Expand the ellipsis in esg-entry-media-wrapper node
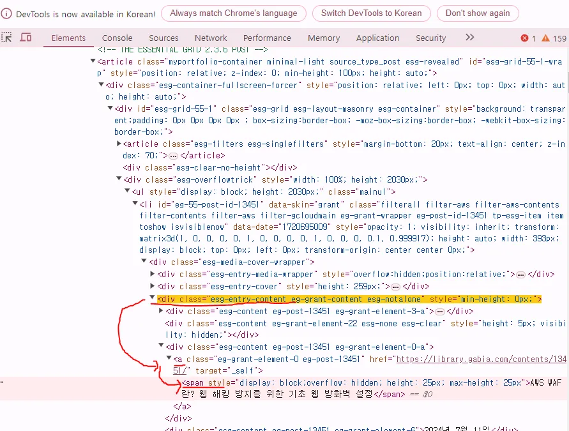 (520, 275)
